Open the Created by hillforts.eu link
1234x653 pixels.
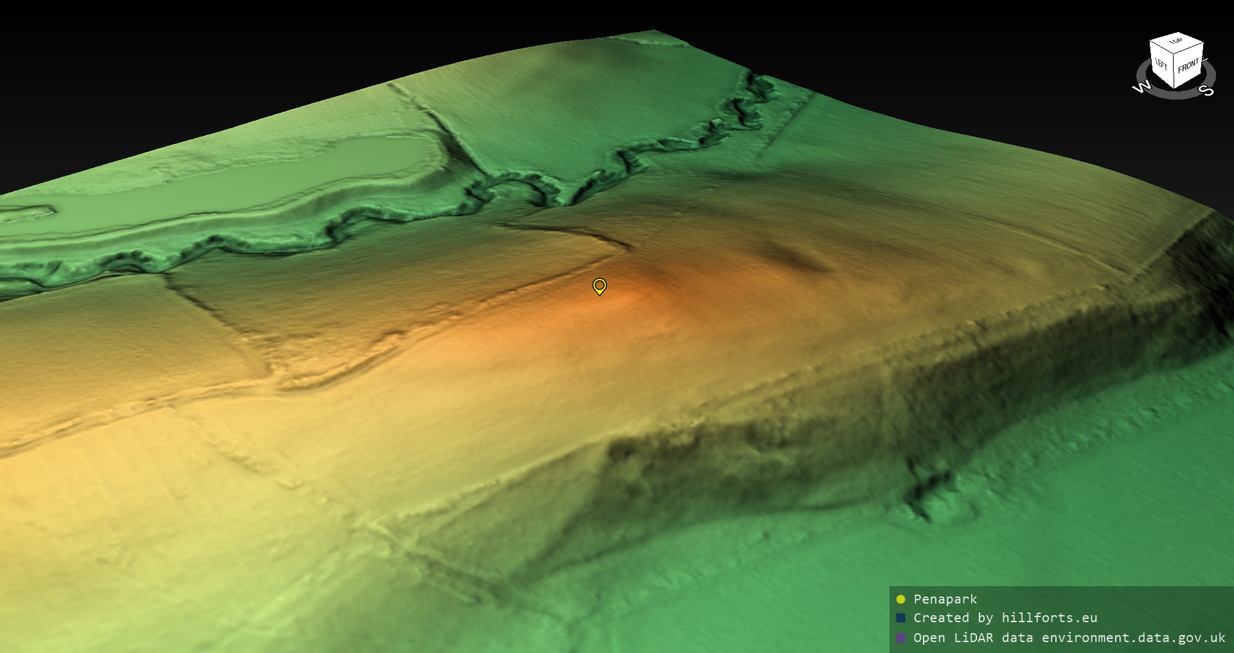[1005, 618]
